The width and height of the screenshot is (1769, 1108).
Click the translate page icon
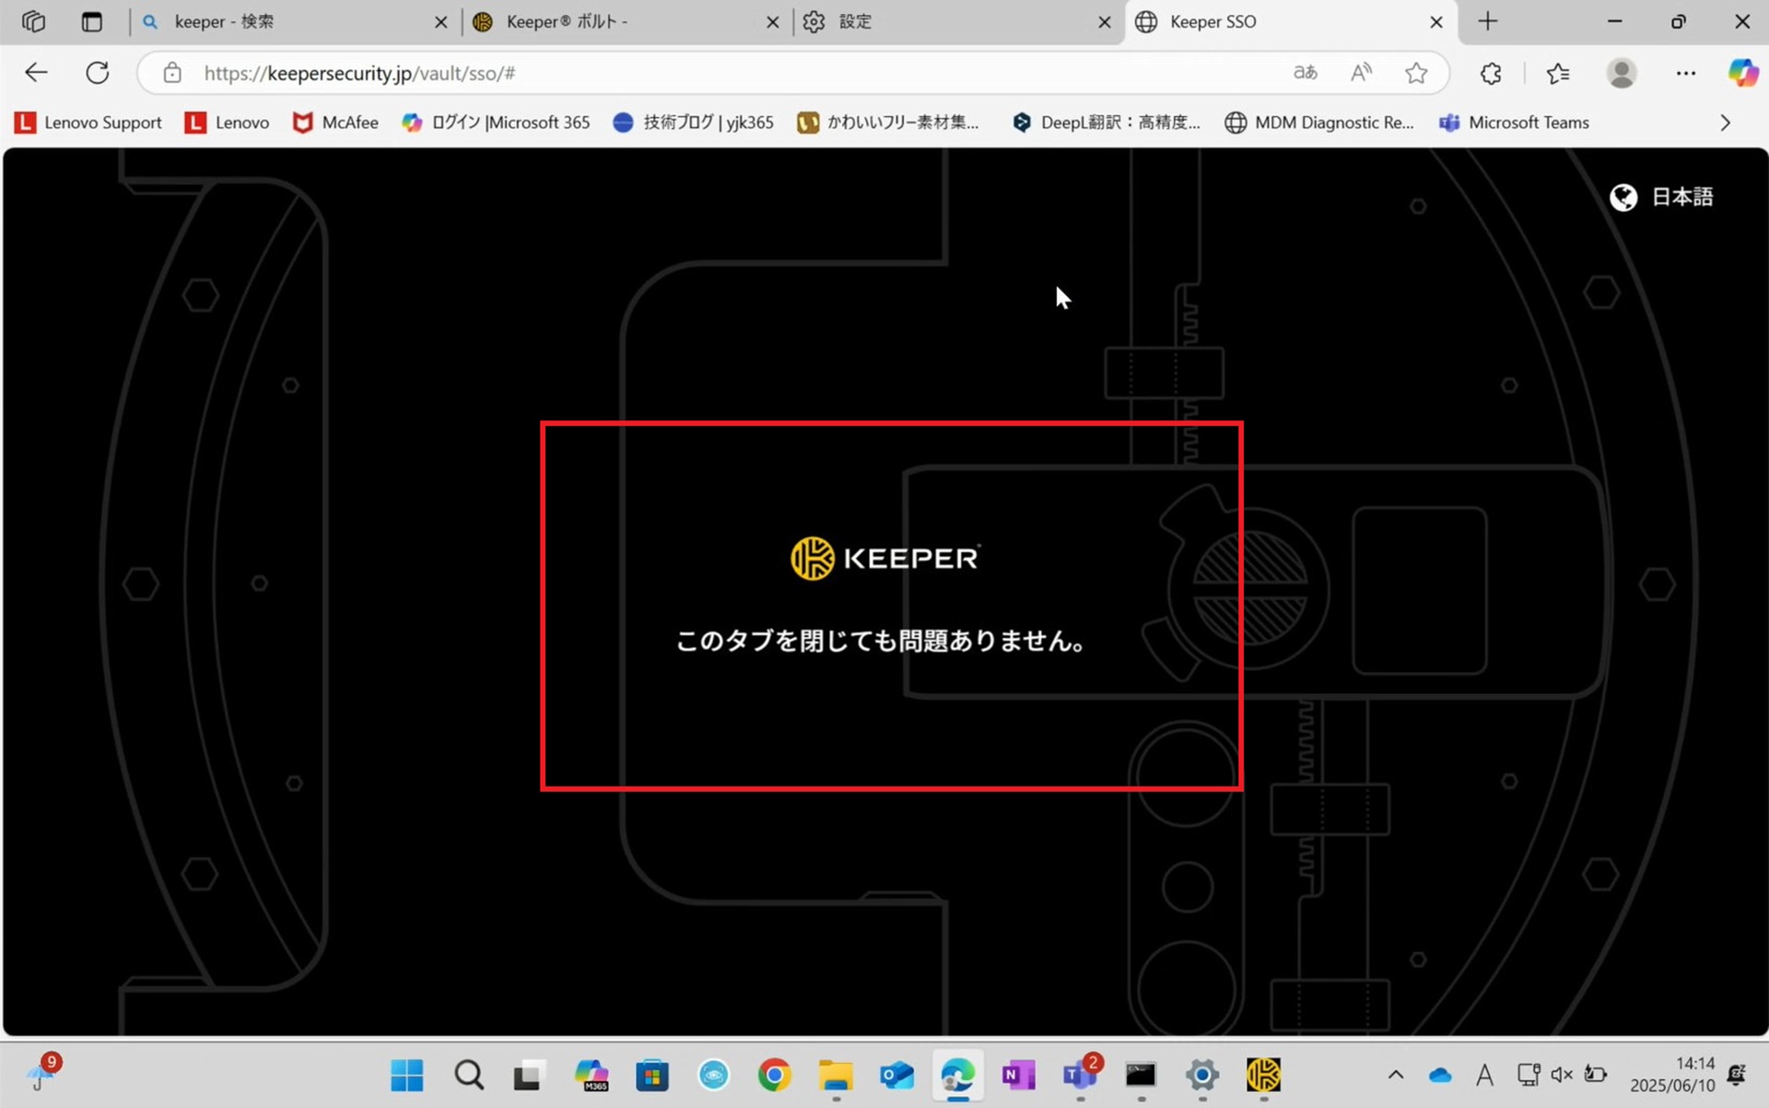1305,73
